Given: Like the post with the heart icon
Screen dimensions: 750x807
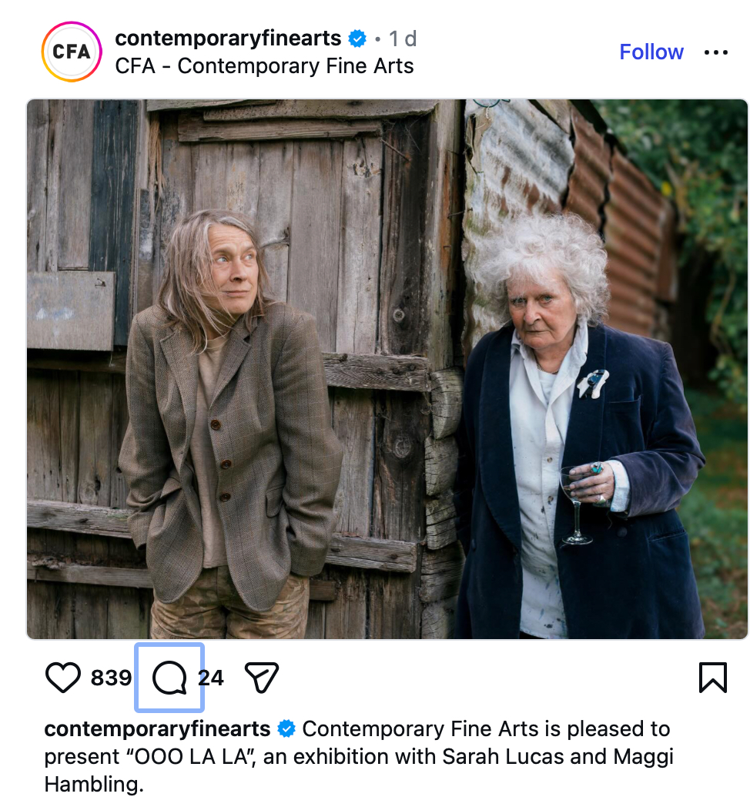Looking at the screenshot, I should [x=63, y=678].
